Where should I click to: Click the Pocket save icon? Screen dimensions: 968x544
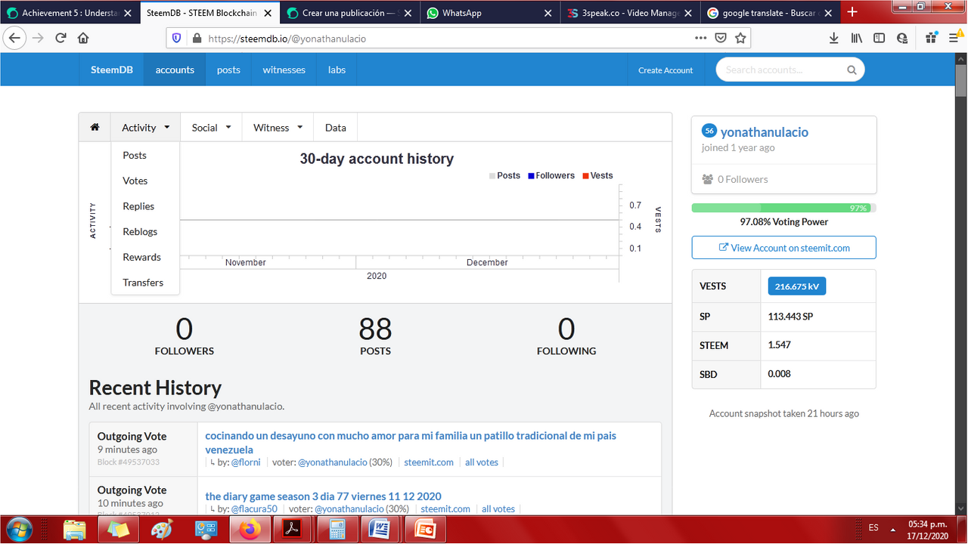(721, 38)
